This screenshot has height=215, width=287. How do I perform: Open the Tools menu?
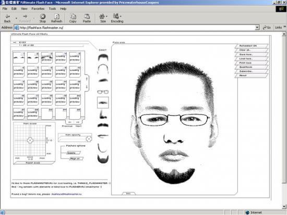[x=52, y=8]
